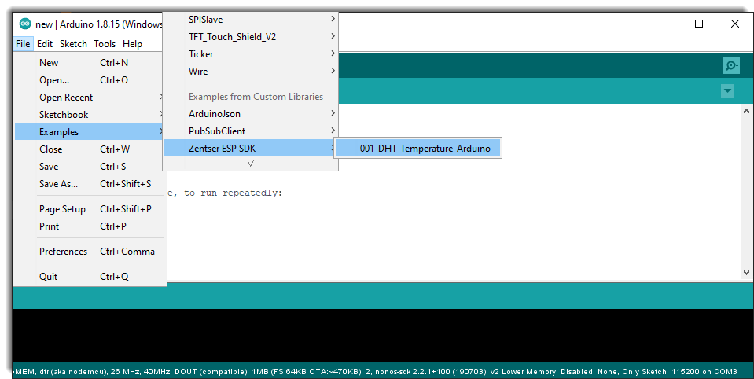Choose Save As... from the File menu
Screen dimensions: 754x379
[x=90, y=184]
